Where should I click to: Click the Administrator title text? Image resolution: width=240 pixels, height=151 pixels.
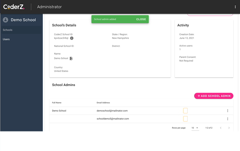click(49, 7)
